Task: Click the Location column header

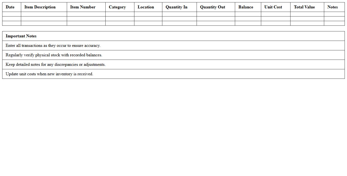Action: tap(146, 7)
